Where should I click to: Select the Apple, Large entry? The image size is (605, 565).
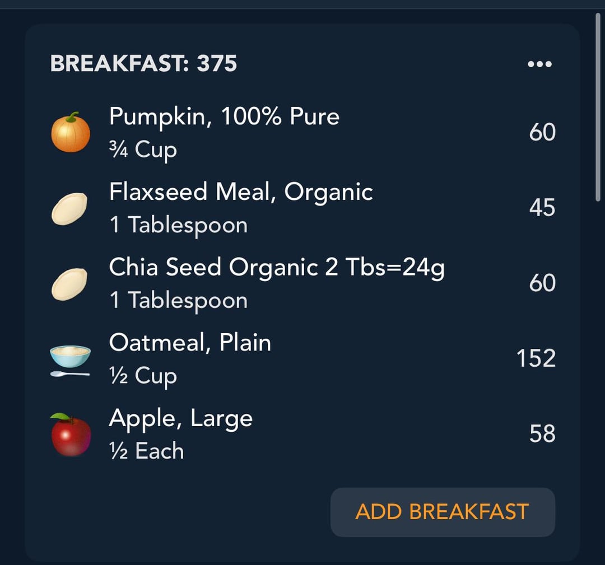click(180, 418)
